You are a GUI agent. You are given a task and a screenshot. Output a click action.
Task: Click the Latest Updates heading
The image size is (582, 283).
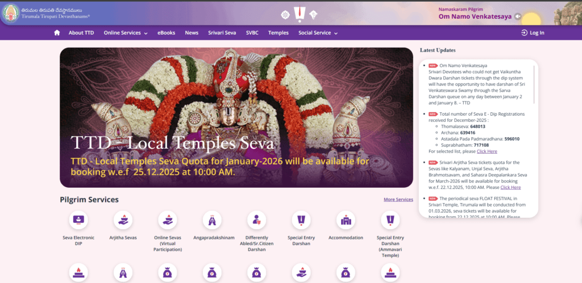point(438,50)
